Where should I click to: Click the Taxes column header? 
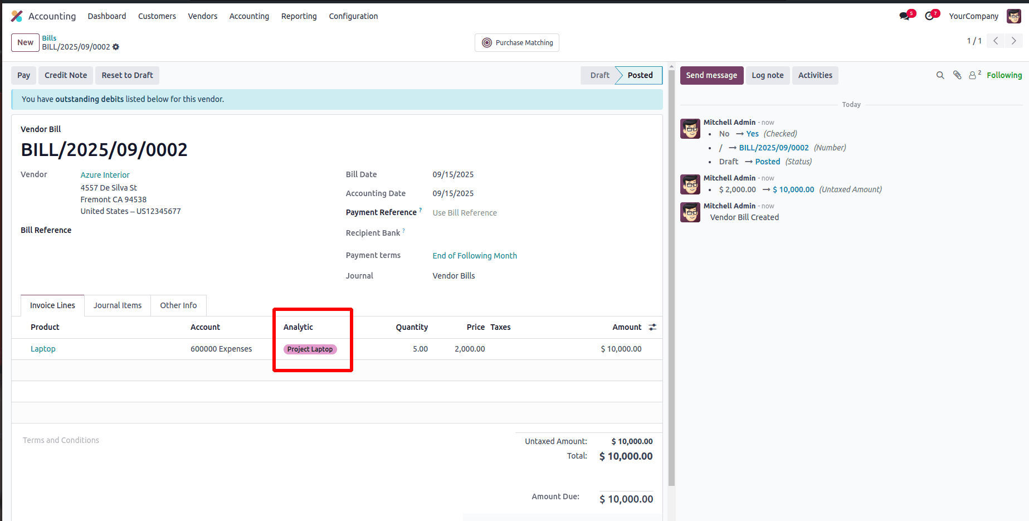(500, 327)
